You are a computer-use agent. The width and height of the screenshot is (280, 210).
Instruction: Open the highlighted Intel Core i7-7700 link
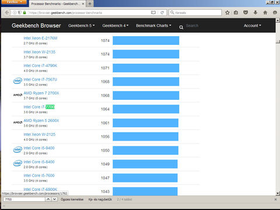click(39, 107)
